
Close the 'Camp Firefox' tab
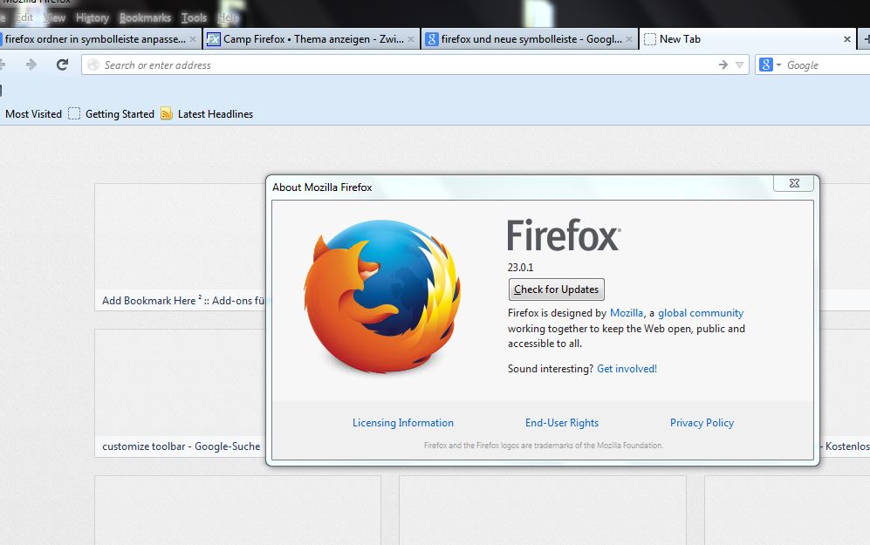click(411, 39)
